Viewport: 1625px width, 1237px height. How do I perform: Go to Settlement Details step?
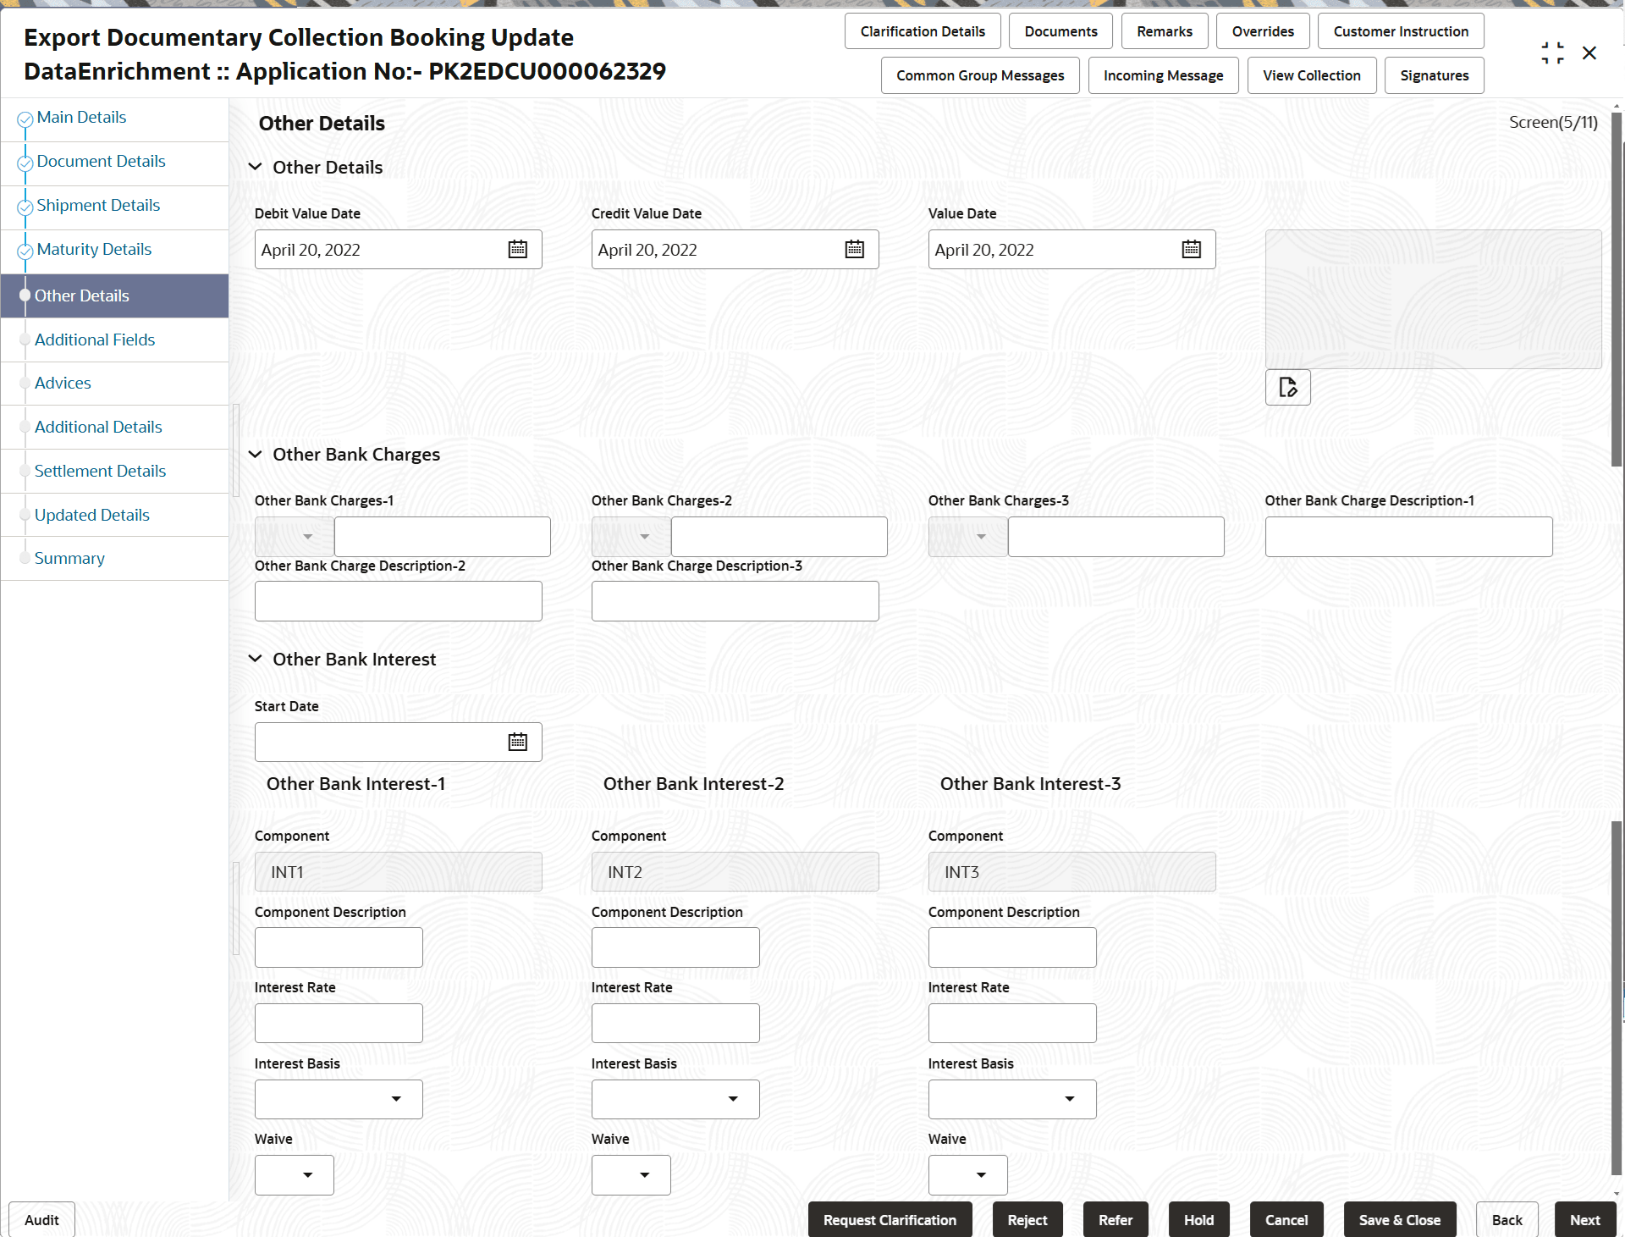100,471
